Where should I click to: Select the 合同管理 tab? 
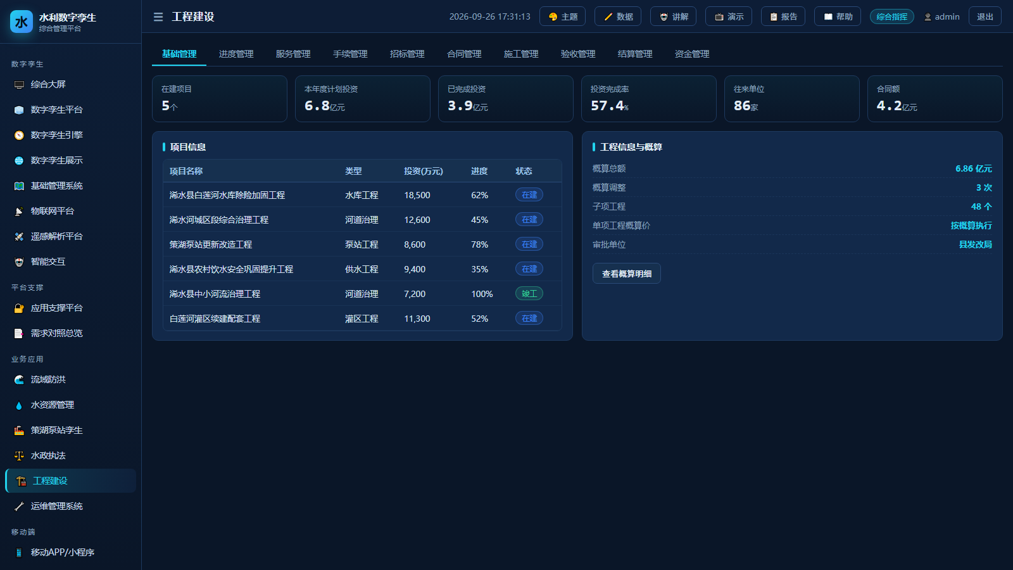tap(464, 54)
